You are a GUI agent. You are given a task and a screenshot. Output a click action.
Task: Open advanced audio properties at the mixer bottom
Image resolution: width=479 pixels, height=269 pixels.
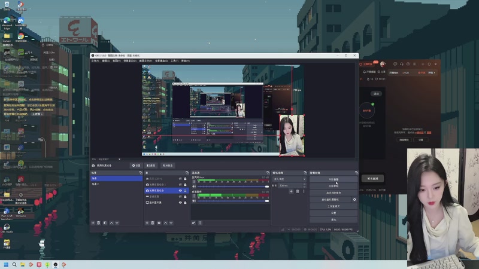click(193, 223)
